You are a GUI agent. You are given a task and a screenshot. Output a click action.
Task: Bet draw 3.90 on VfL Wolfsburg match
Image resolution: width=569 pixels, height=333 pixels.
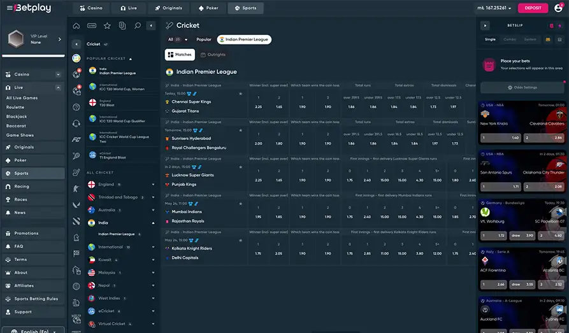click(x=522, y=236)
